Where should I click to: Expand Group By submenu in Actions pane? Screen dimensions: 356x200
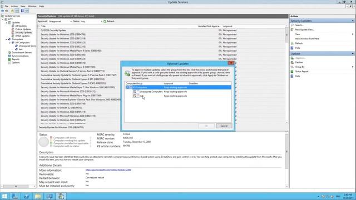click(x=353, y=67)
